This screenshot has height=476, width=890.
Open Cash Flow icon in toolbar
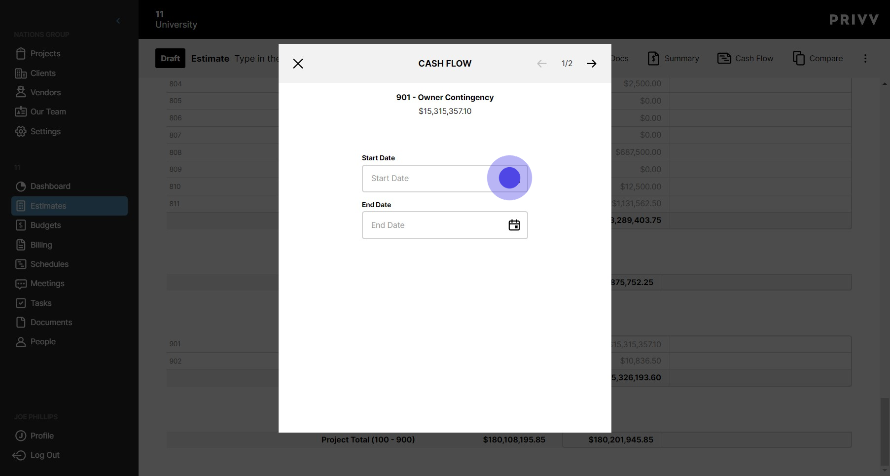click(x=724, y=58)
